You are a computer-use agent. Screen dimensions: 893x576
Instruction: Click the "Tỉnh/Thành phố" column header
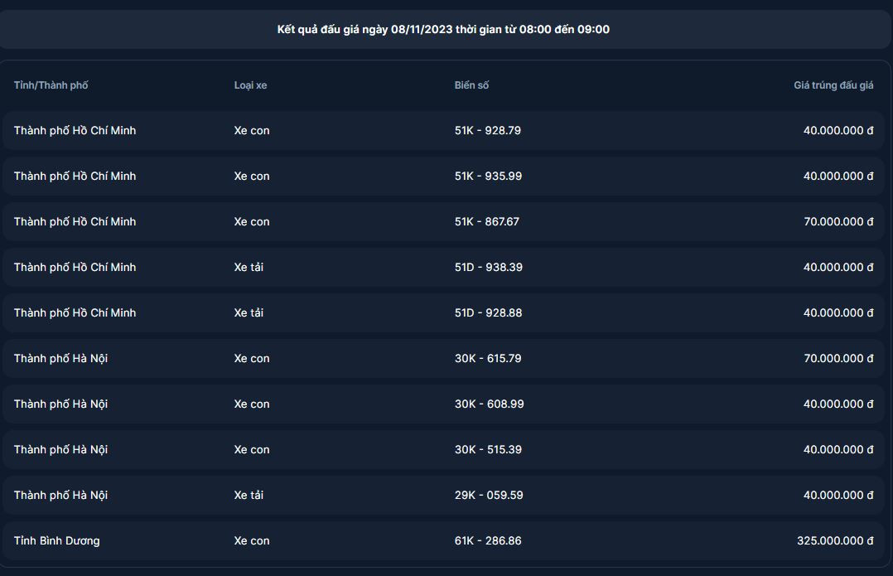coord(51,85)
